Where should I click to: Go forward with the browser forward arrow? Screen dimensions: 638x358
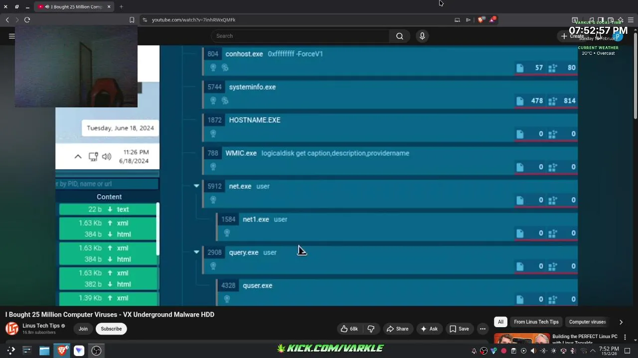pos(17,20)
